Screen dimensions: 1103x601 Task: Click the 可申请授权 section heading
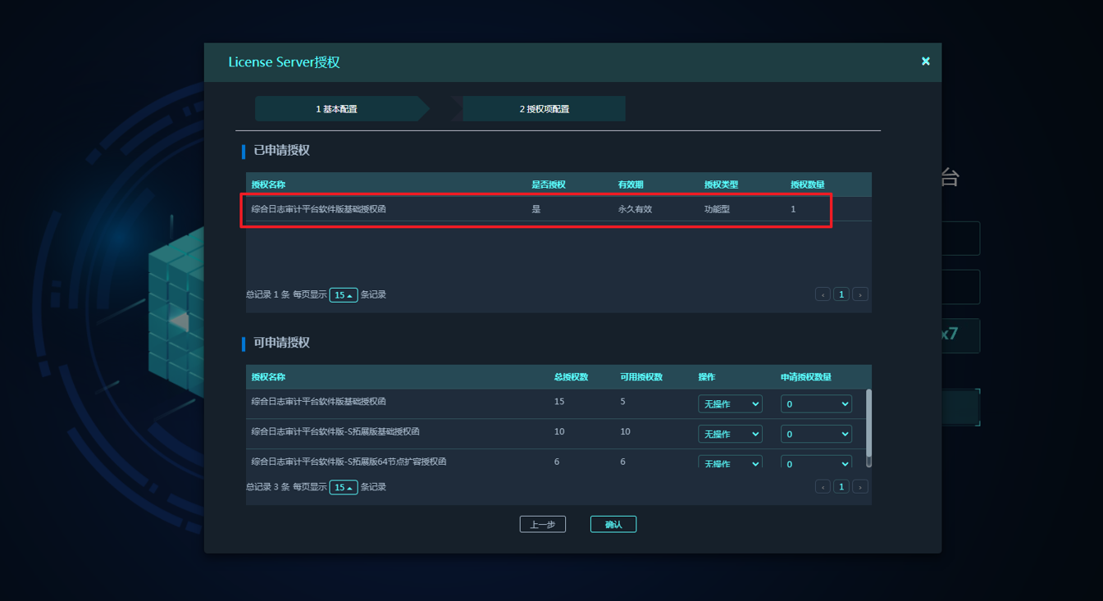click(x=281, y=343)
